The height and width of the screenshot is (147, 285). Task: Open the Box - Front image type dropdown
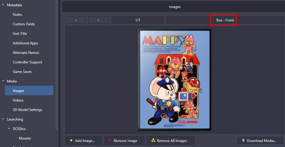click(225, 20)
